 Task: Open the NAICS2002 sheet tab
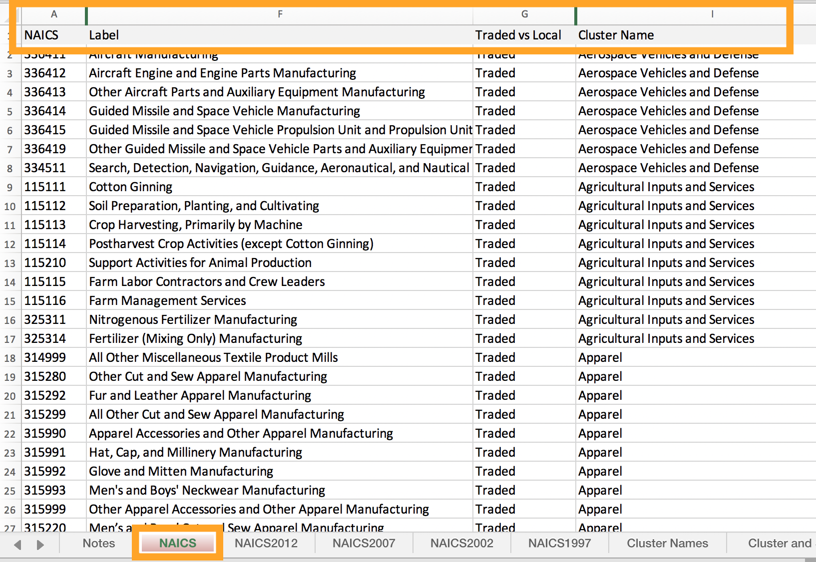pos(462,543)
